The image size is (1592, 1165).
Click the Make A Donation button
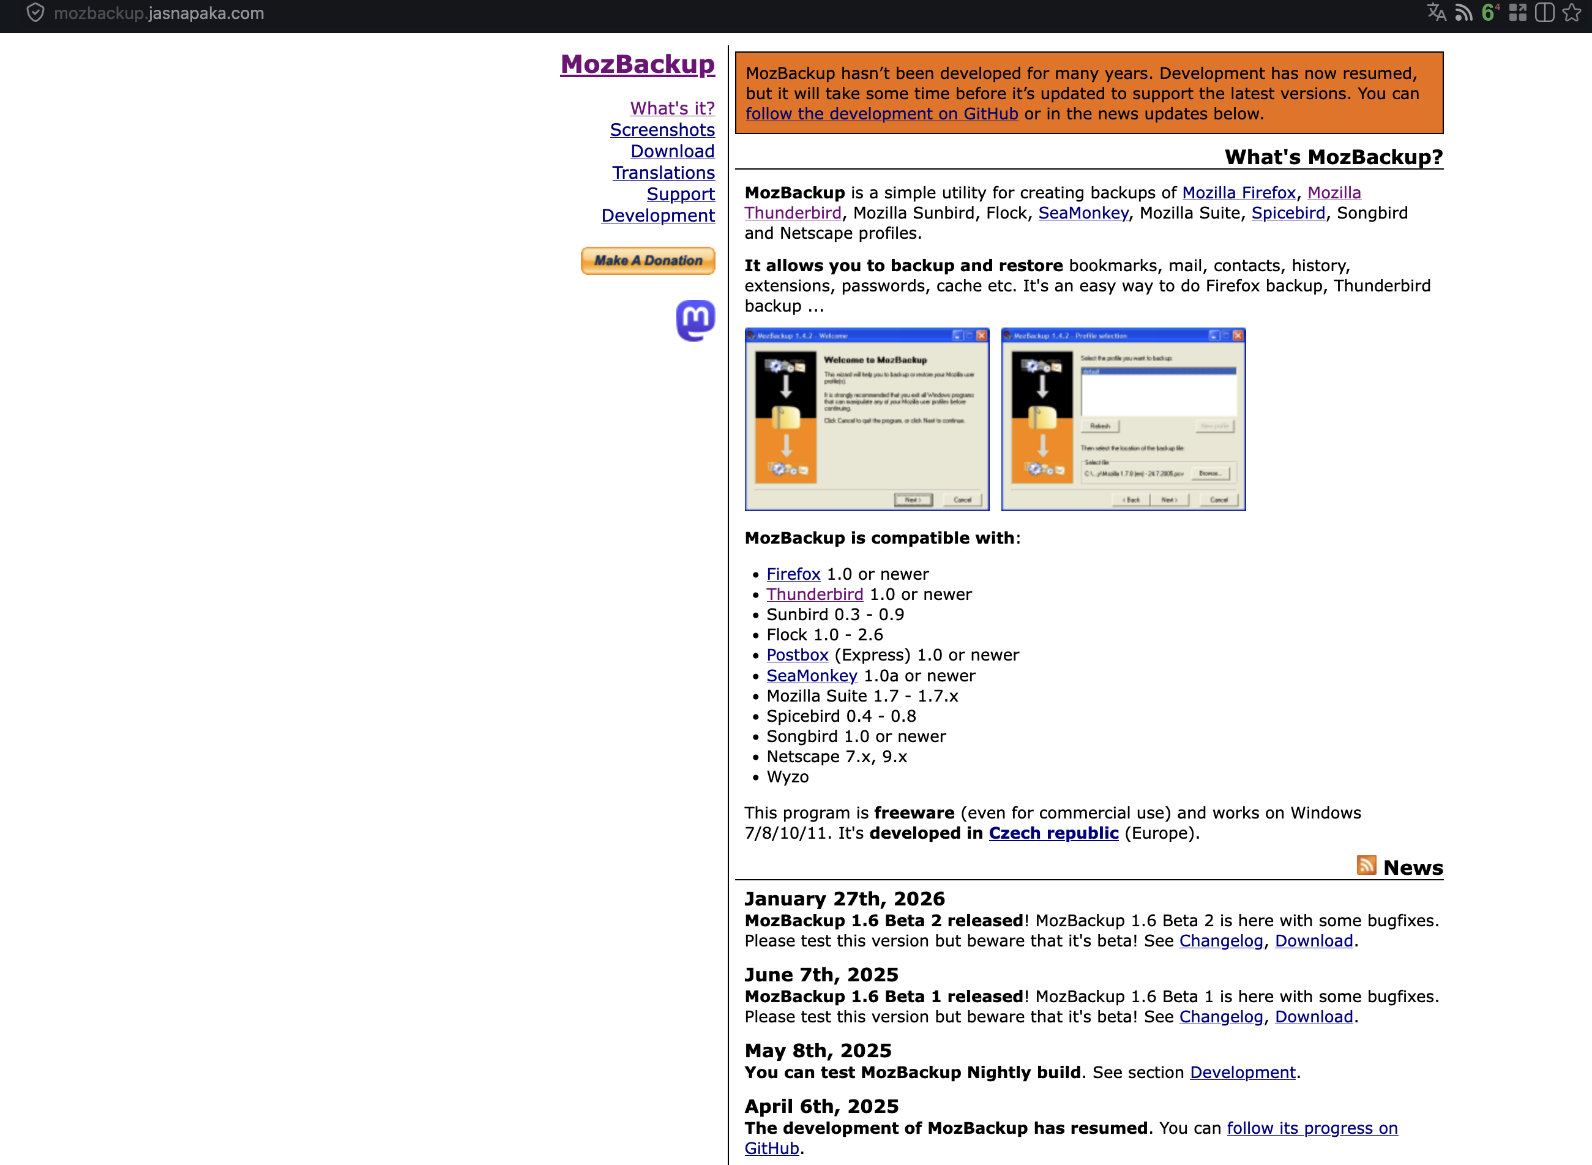click(x=647, y=260)
